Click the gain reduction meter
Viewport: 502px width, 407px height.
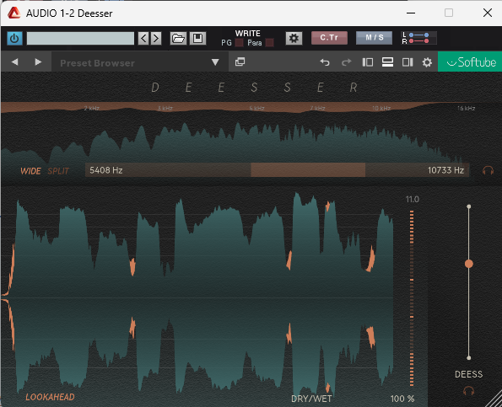pos(412,298)
